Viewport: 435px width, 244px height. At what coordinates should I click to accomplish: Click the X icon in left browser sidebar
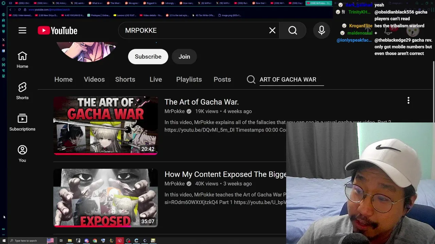(3, 40)
